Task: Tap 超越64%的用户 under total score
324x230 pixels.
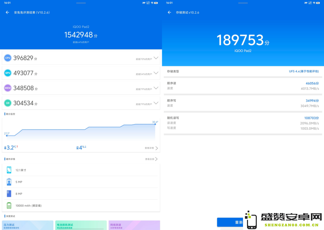Action: tap(81, 42)
